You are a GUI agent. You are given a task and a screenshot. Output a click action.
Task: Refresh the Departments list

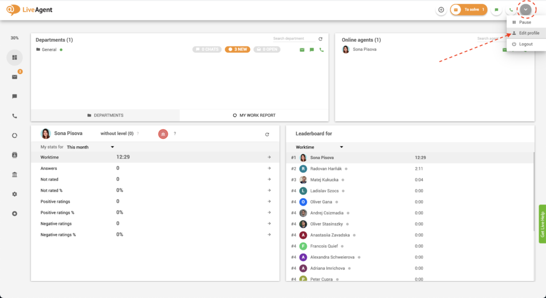click(320, 39)
